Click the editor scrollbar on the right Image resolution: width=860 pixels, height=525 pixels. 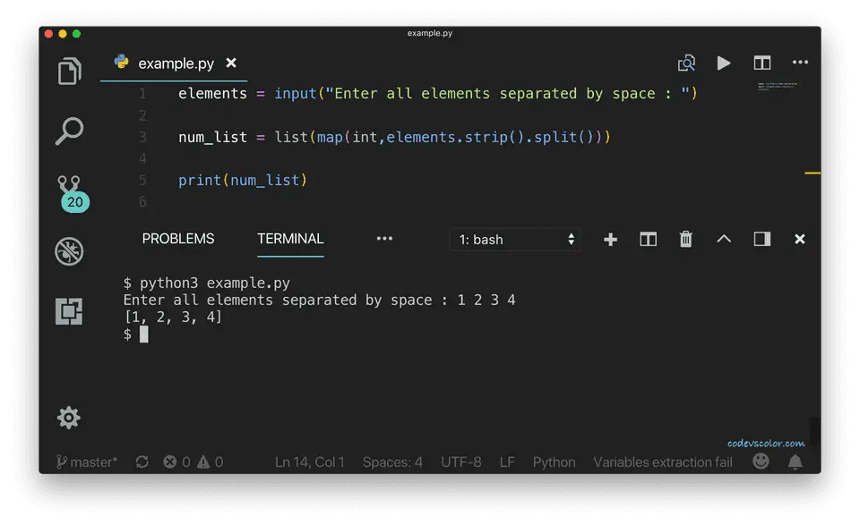[x=813, y=173]
